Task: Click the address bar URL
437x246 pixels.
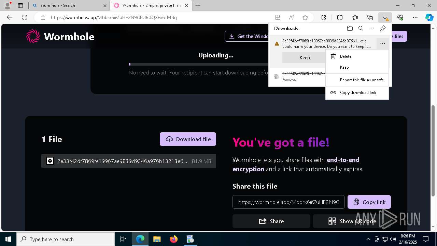Action: click(x=114, y=17)
